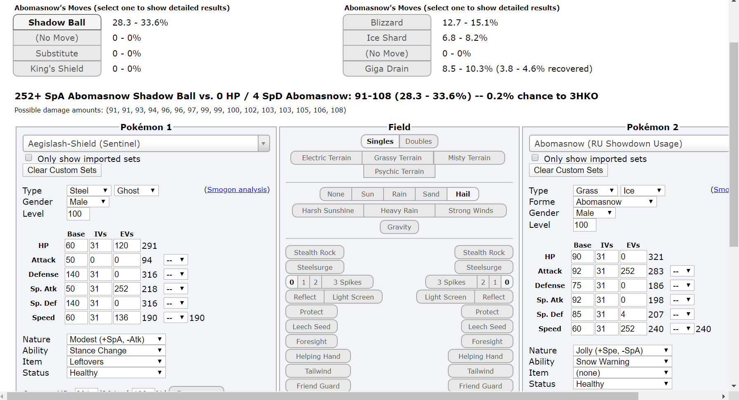Viewport: 739px width, 400px height.
Task: Toggle left side Friend Guard
Action: tap(318, 386)
